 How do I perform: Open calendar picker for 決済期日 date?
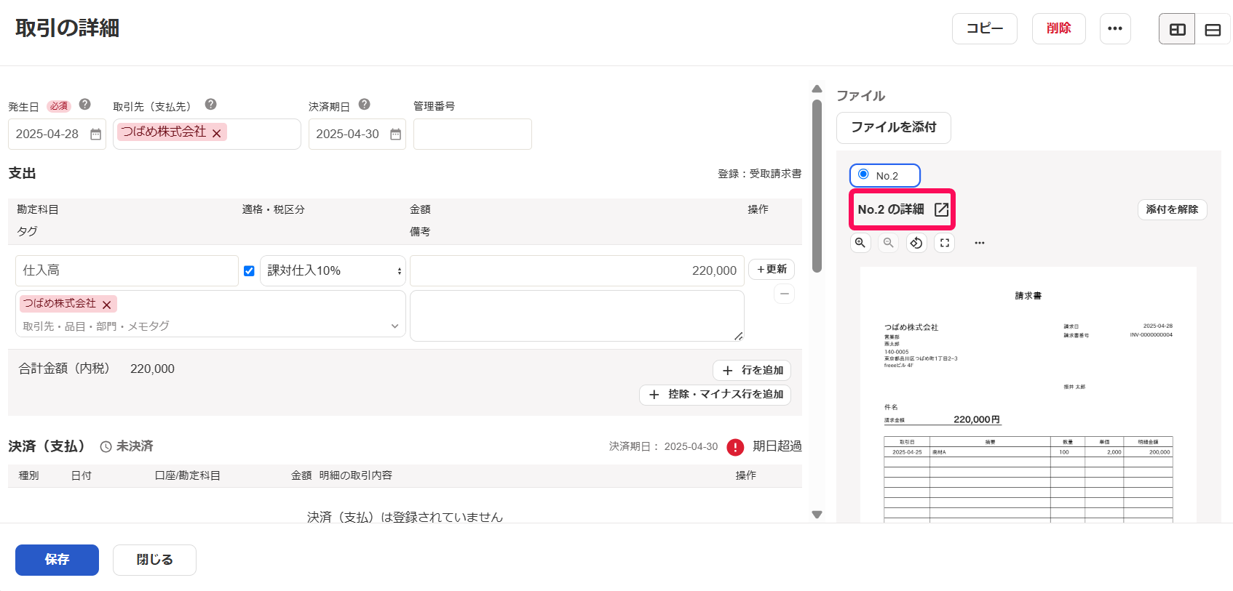tap(395, 134)
